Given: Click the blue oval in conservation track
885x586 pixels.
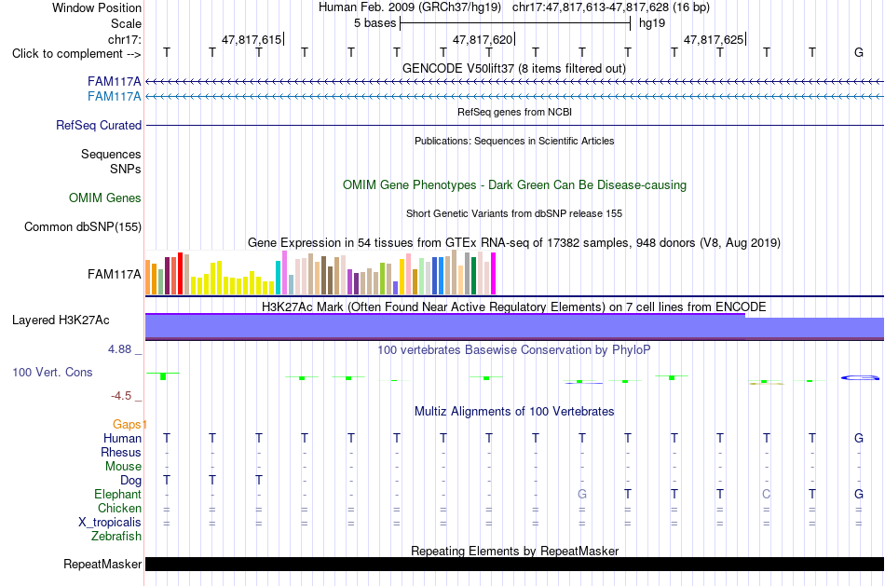Looking at the screenshot, I should tap(860, 377).
